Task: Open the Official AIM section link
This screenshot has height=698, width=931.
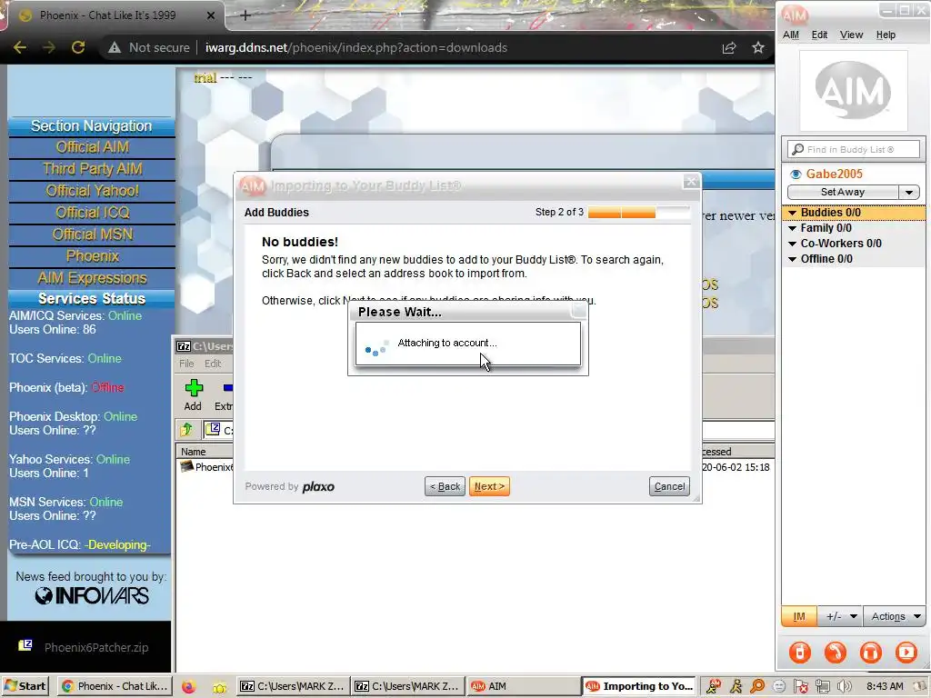Action: pyautogui.click(x=92, y=146)
